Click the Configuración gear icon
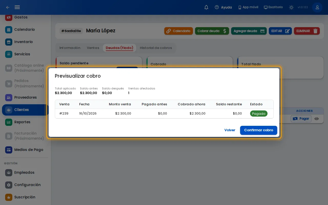 pos(9,185)
